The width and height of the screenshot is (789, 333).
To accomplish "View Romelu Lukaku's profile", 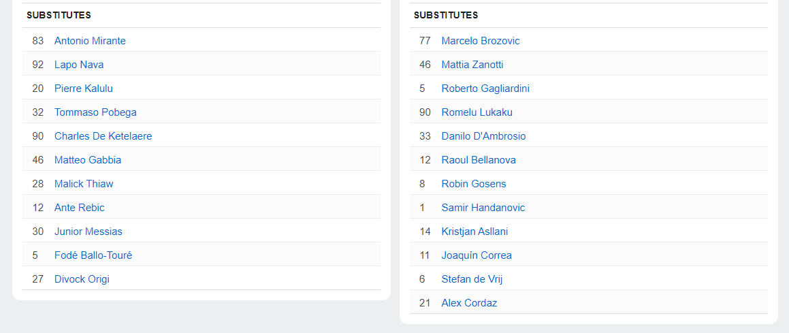I will [x=477, y=112].
